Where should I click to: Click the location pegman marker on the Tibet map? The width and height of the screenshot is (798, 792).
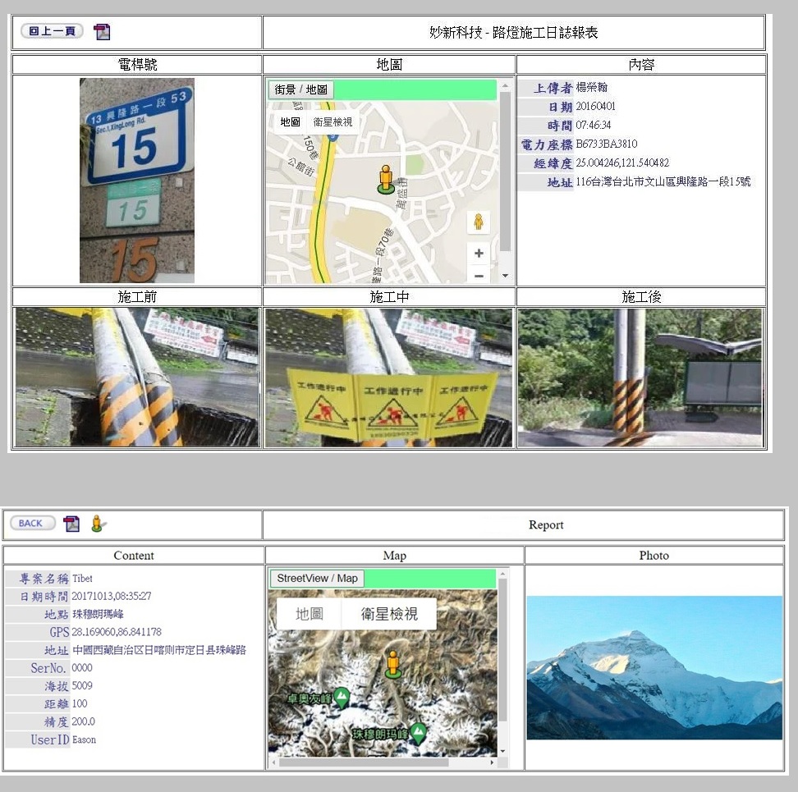393,664
